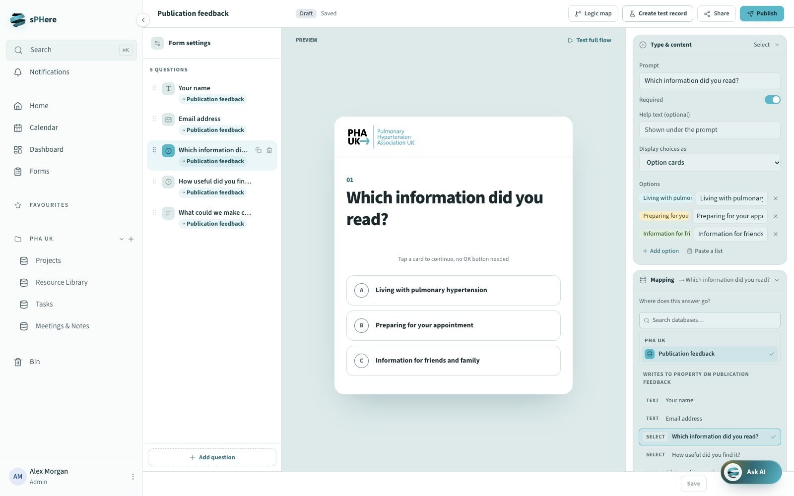Viewport: 794px width, 496px height.
Task: Select option card C, Information for friends and family
Action: click(x=454, y=361)
